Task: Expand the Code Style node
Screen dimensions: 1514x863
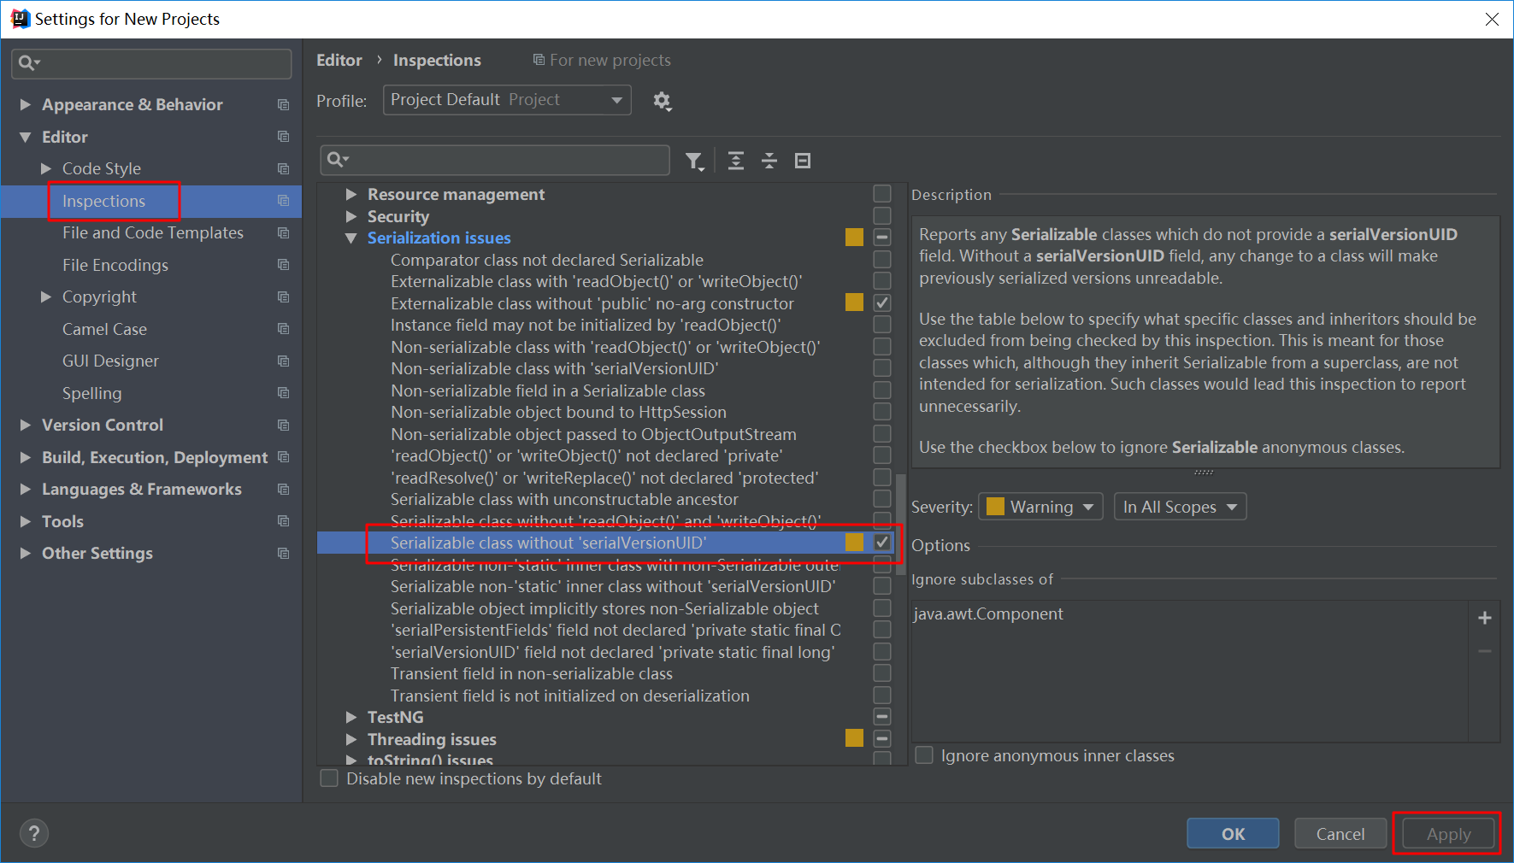Action: pos(46,168)
